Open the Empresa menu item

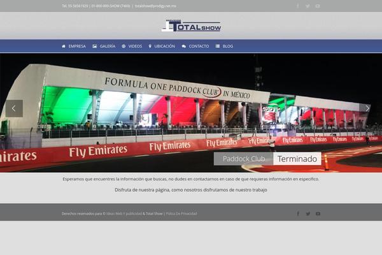pyautogui.click(x=74, y=46)
